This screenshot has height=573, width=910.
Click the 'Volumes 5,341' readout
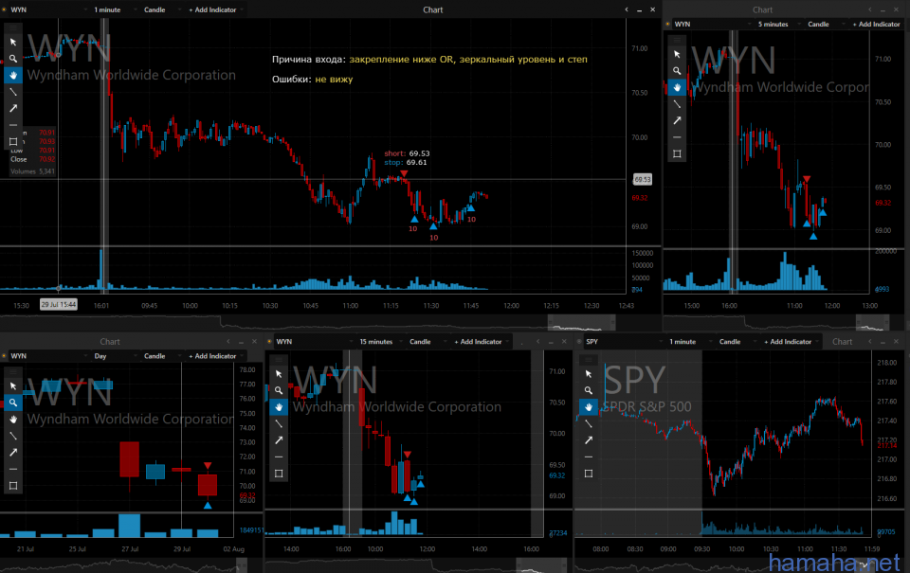(x=32, y=171)
